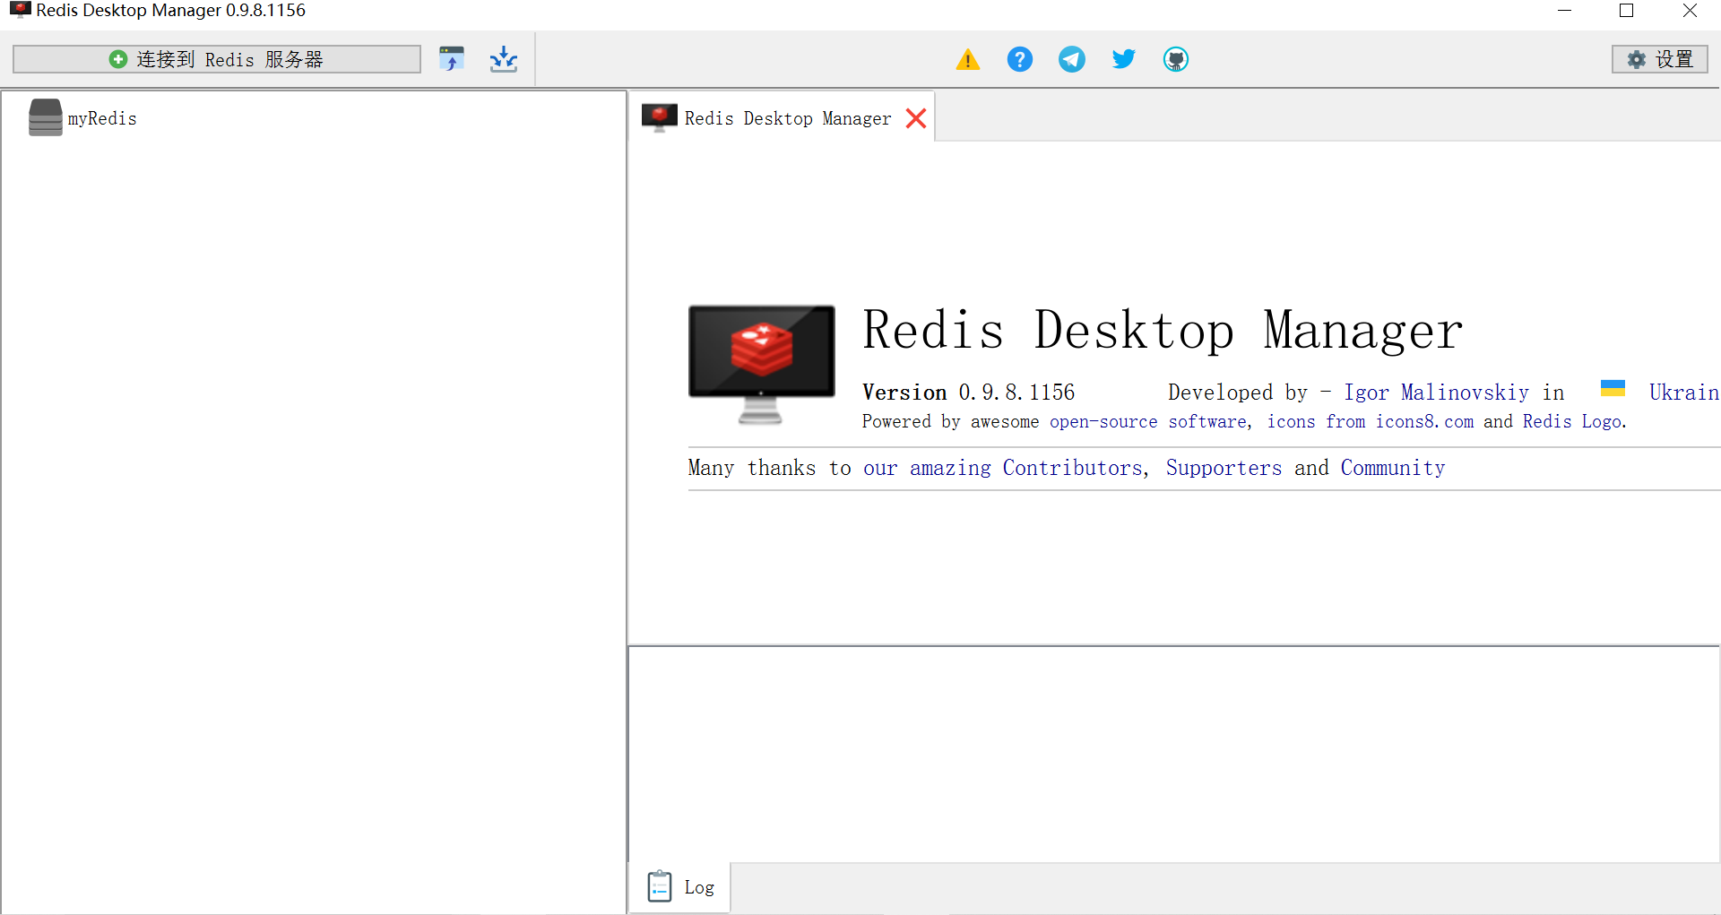1721x915 pixels.
Task: Click the large Redis monitor logo
Action: pos(761,364)
